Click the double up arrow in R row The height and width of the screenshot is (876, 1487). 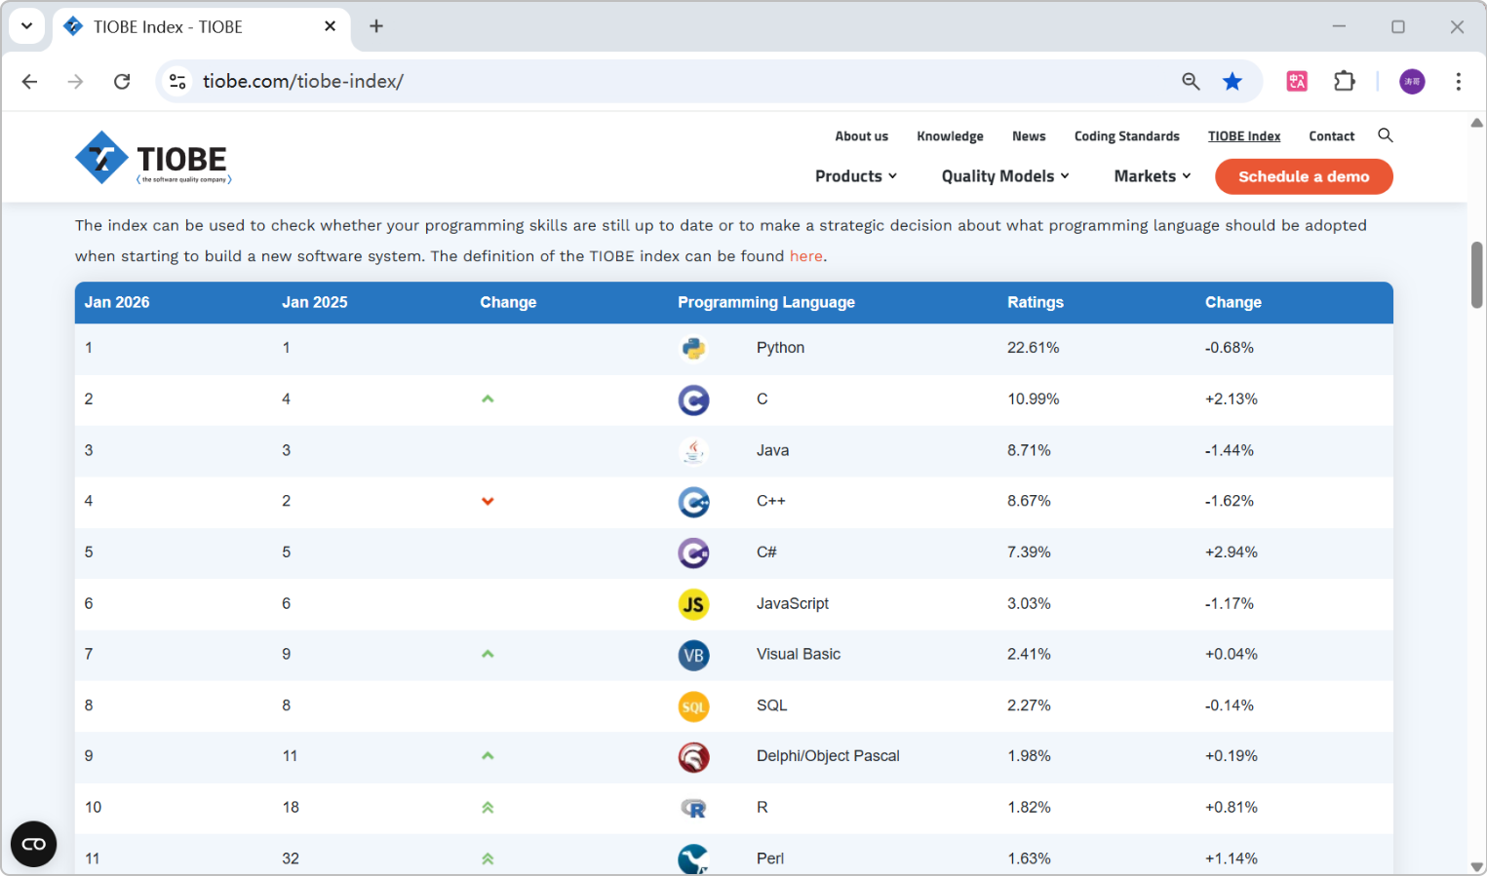click(488, 807)
